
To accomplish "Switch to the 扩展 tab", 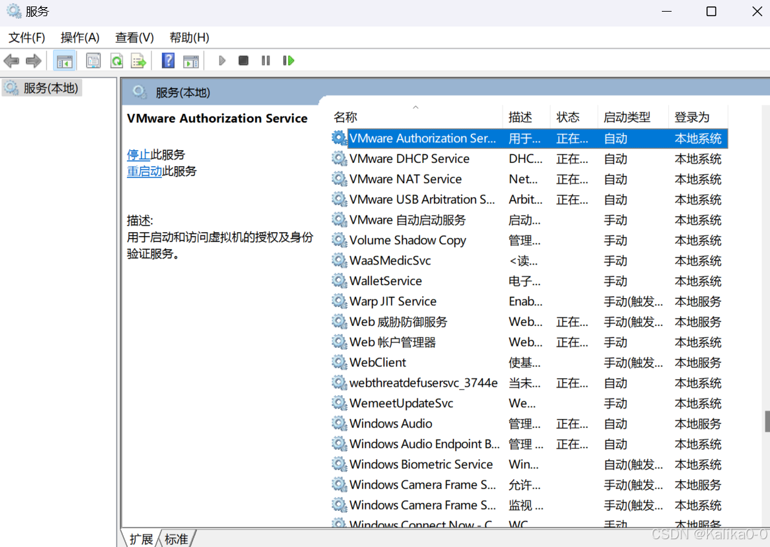I will click(141, 539).
